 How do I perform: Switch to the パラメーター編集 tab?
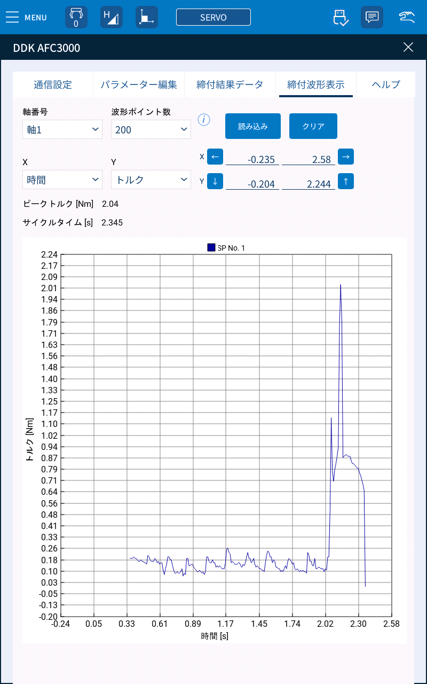coord(139,84)
